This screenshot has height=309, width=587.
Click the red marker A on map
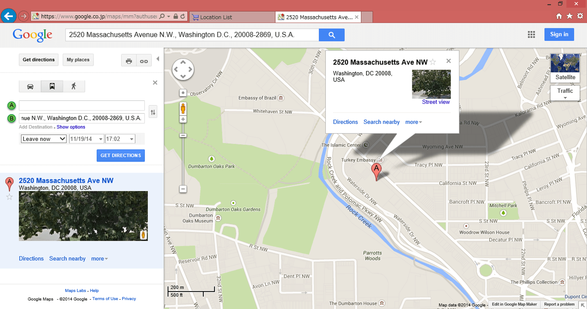(x=376, y=172)
